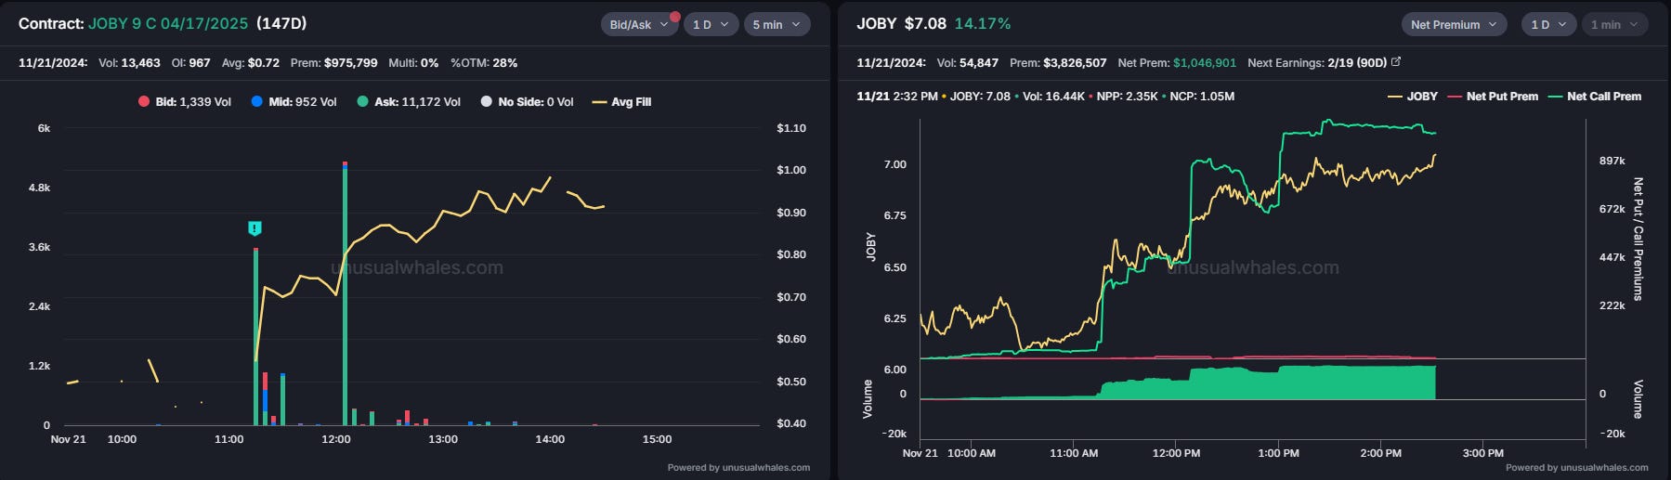This screenshot has height=480, width=1671.
Task: Toggle the Ask volume legend series
Action: [x=409, y=102]
